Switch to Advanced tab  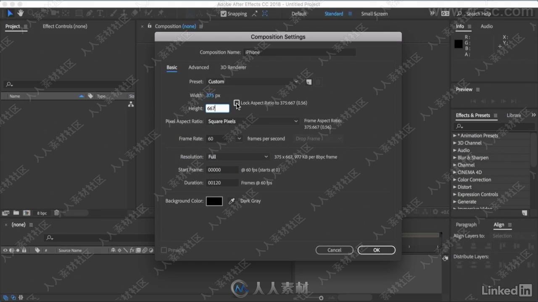[x=198, y=67]
